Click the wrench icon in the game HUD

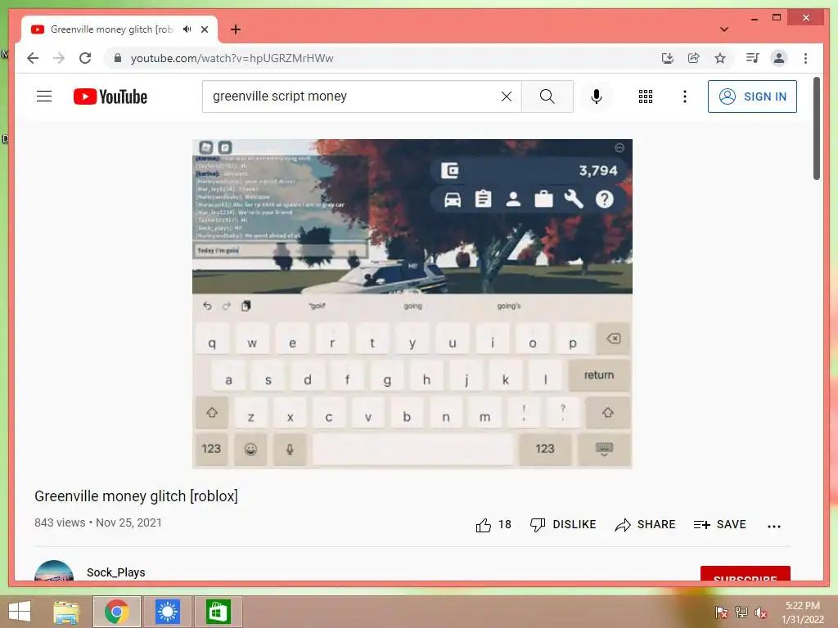click(x=574, y=199)
